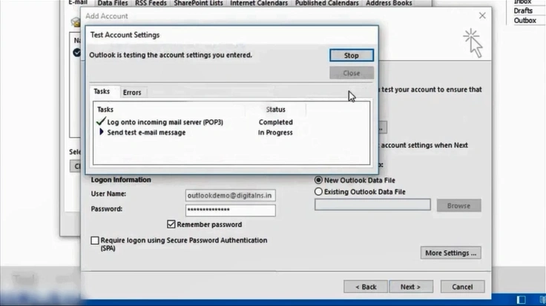Click the Tasks column header

(105, 110)
